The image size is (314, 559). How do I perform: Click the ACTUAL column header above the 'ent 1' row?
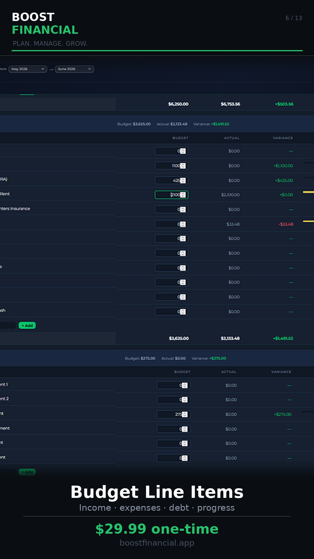[229, 372]
